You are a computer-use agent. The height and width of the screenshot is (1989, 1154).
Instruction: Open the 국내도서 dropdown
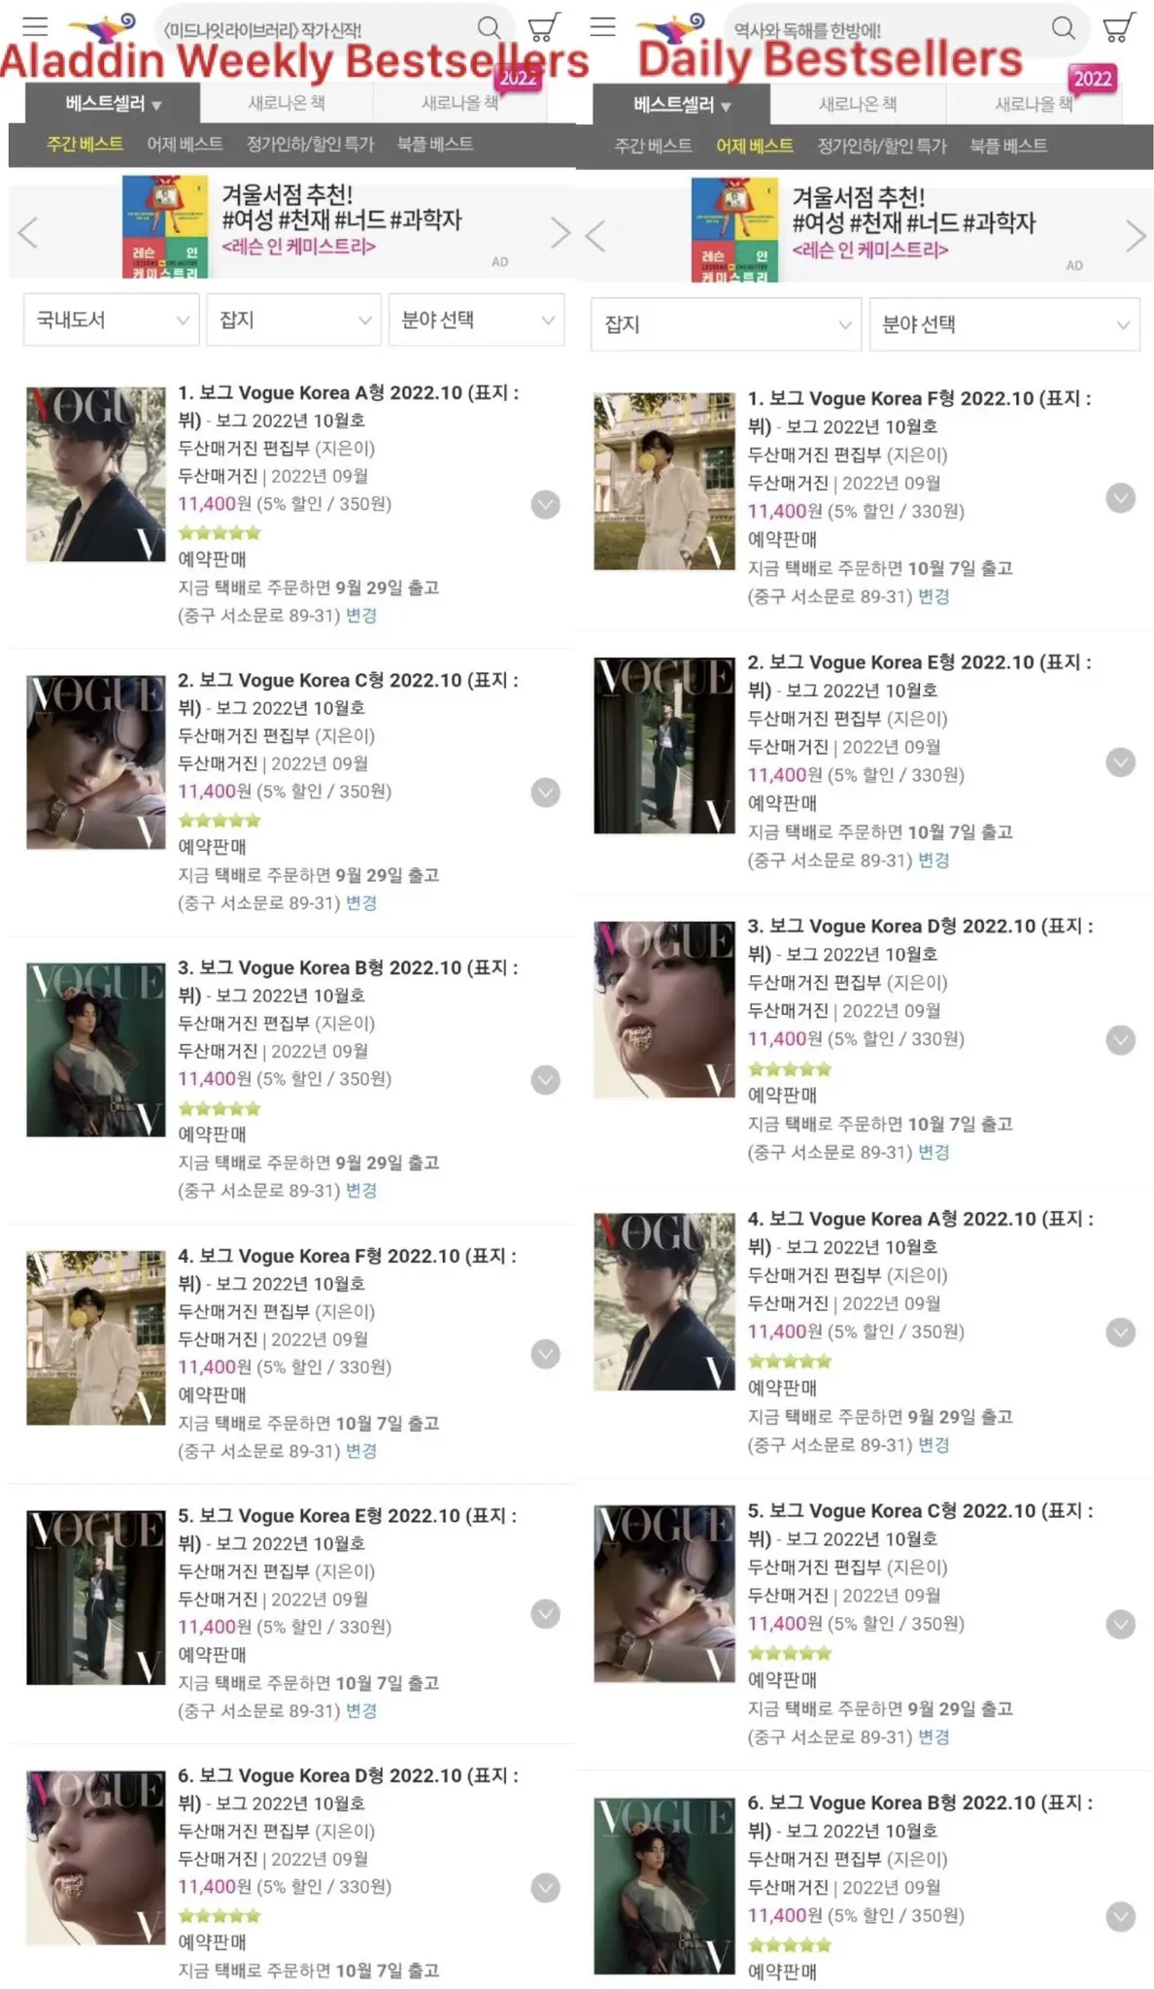coord(111,320)
